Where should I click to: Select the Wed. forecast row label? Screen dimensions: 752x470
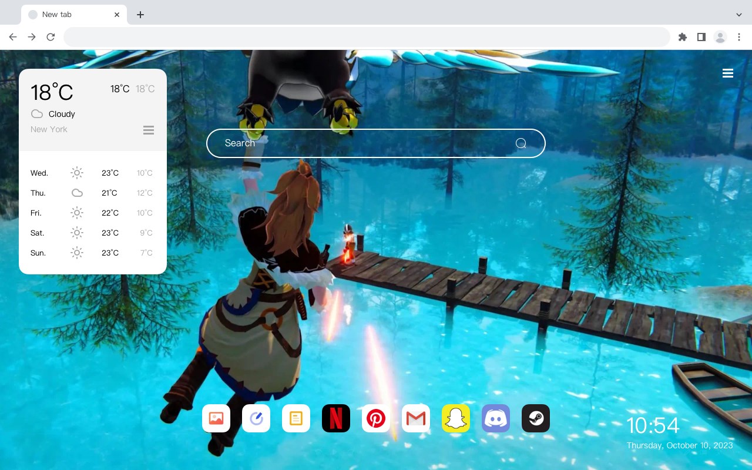39,173
